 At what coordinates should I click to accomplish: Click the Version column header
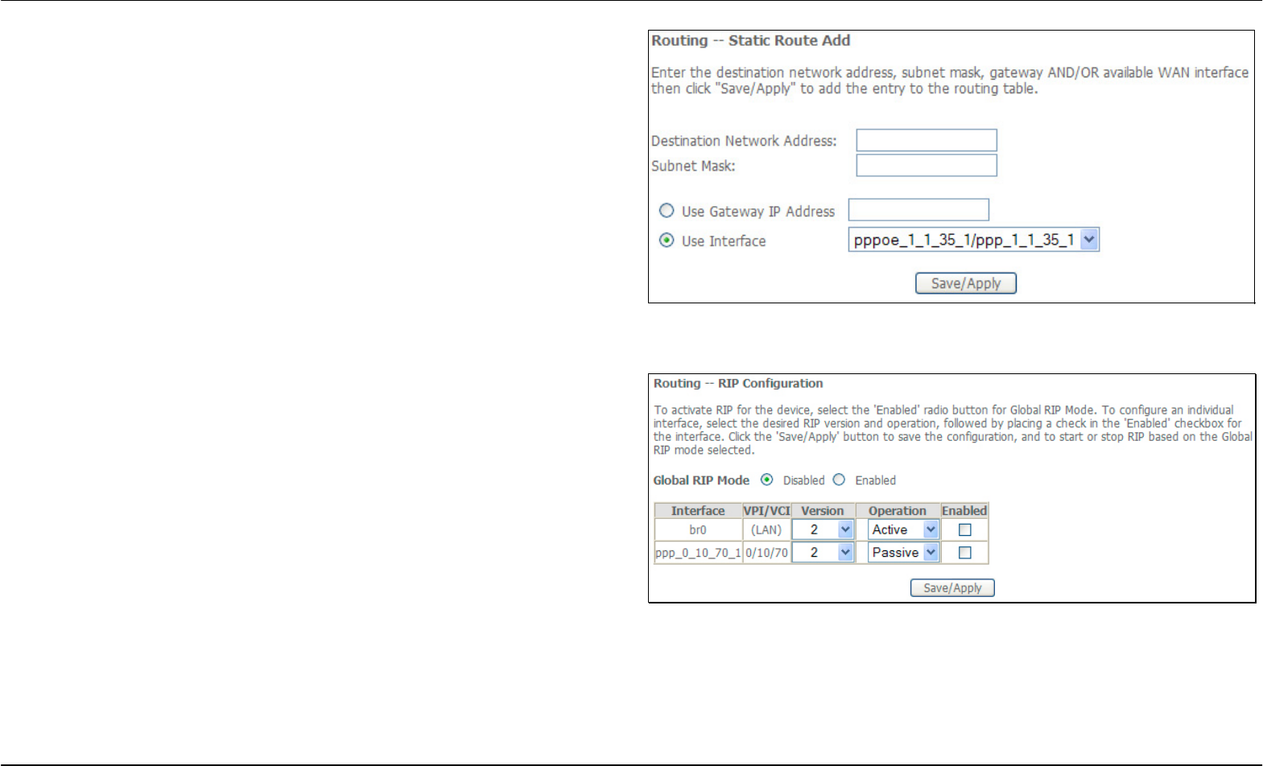(x=823, y=511)
